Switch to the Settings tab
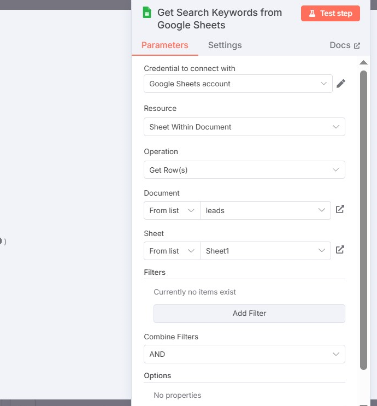 click(x=225, y=45)
